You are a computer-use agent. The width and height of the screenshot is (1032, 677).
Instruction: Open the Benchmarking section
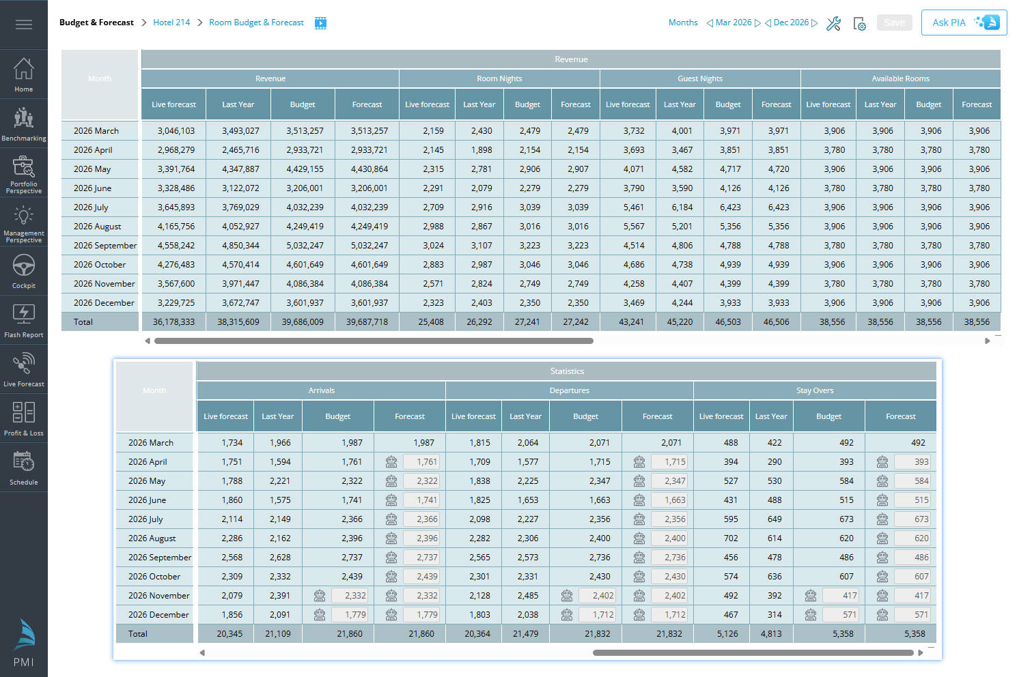pos(24,124)
